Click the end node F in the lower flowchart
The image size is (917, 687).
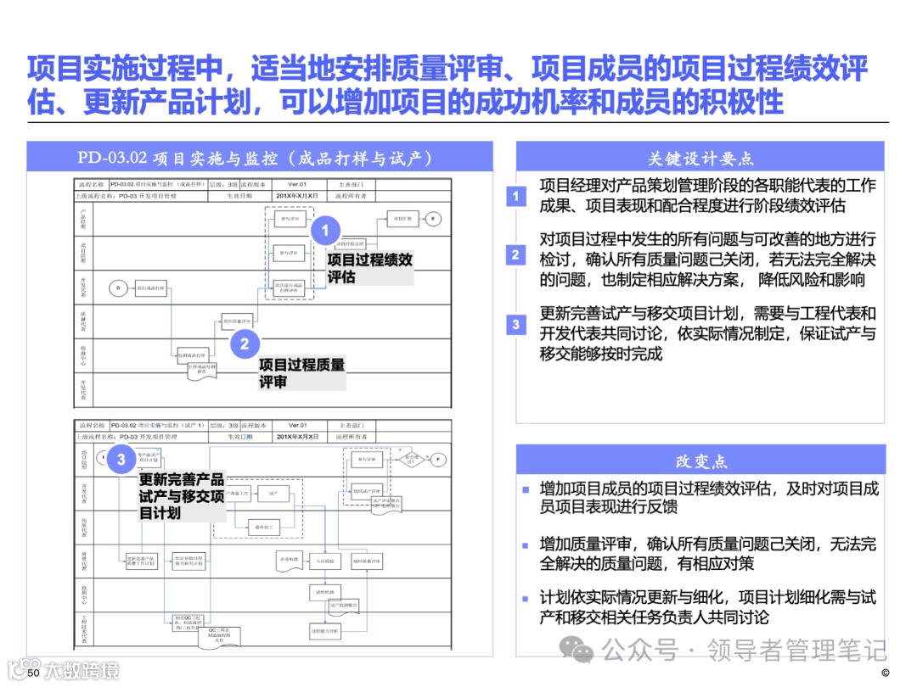click(x=438, y=460)
